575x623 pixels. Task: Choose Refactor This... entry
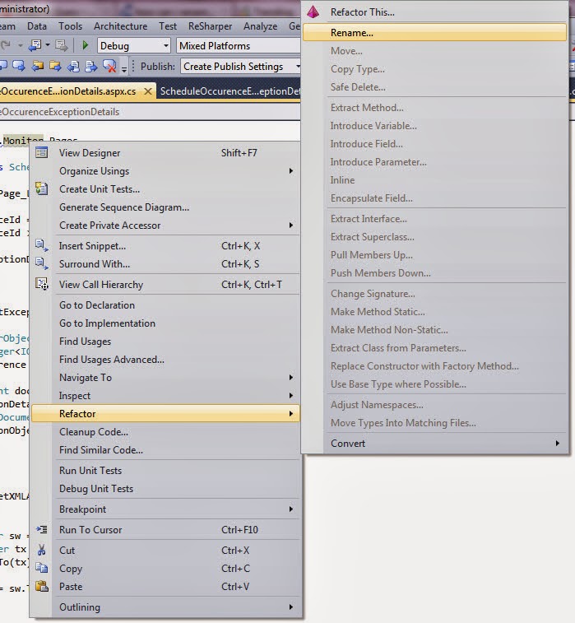tap(434, 12)
